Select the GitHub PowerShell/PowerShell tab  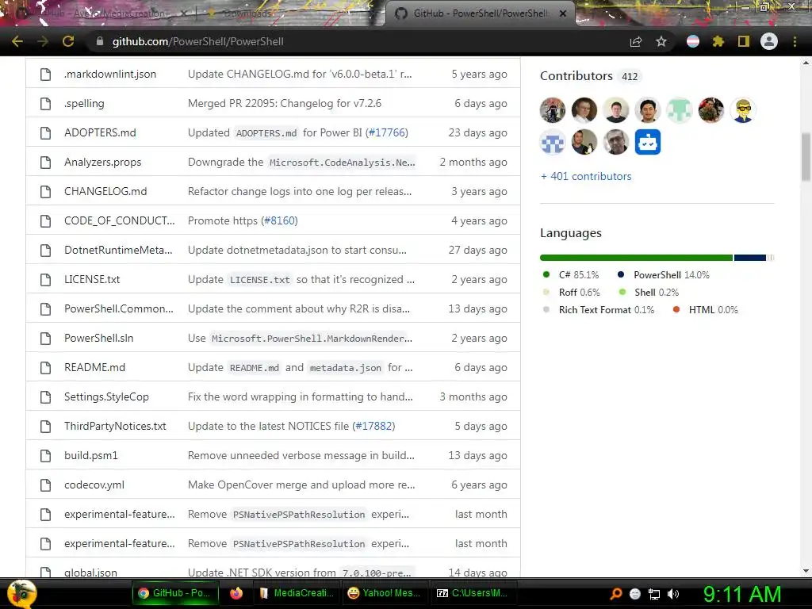[480, 13]
